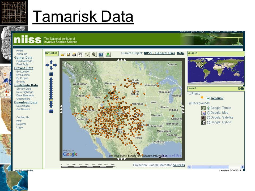Click the Google Satellite background thumbnail
Viewport: 255px width, 191px height.
tap(203, 118)
